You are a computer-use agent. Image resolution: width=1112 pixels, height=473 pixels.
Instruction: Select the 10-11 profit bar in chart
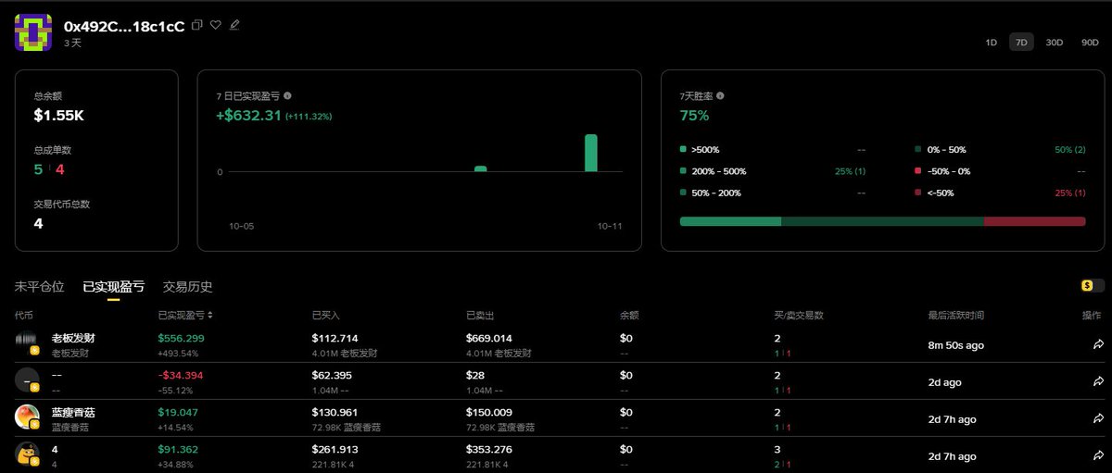click(590, 153)
